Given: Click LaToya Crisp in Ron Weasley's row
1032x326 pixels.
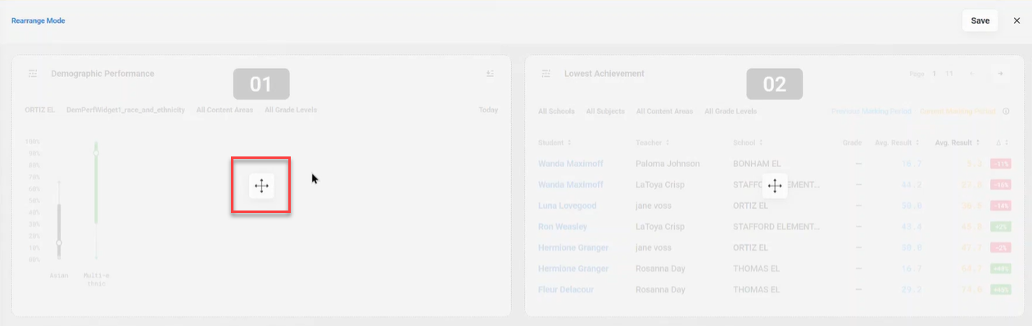Looking at the screenshot, I should click(x=660, y=226).
